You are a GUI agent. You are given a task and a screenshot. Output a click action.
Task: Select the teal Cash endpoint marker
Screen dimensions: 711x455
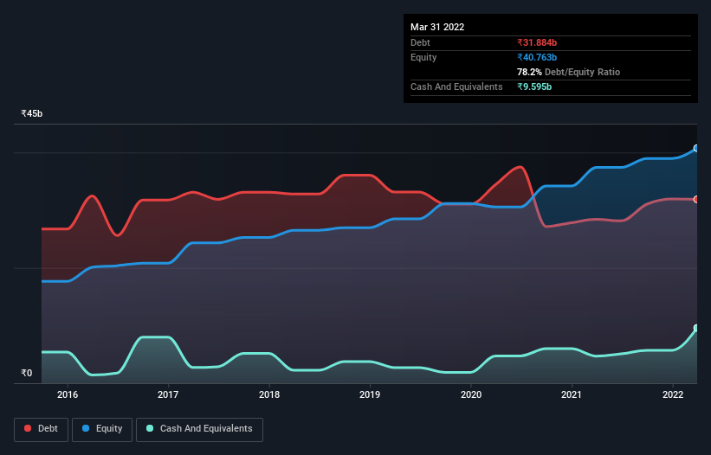pyautogui.click(x=696, y=328)
